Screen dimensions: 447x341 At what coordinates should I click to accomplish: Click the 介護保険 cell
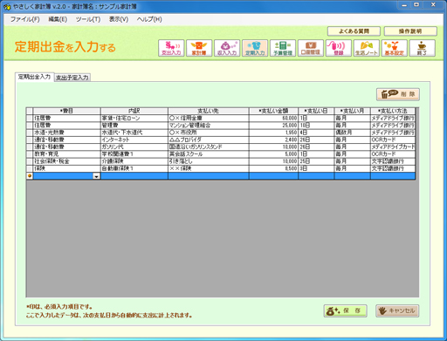(x=134, y=161)
